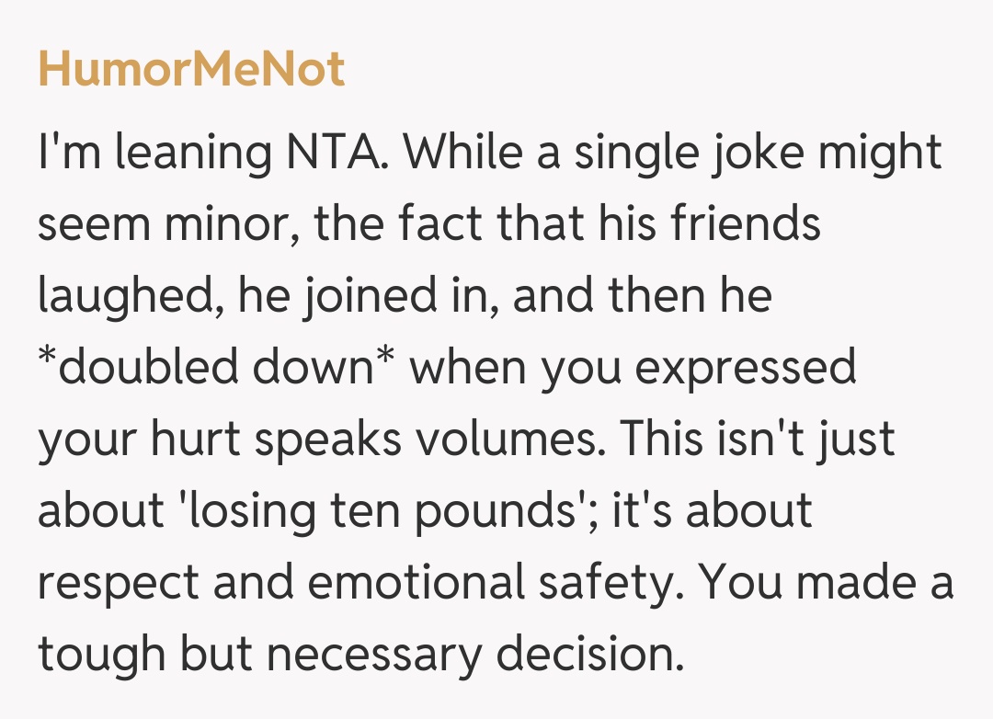
Task: Click the word 'laughed' in the comment
Action: [127, 296]
